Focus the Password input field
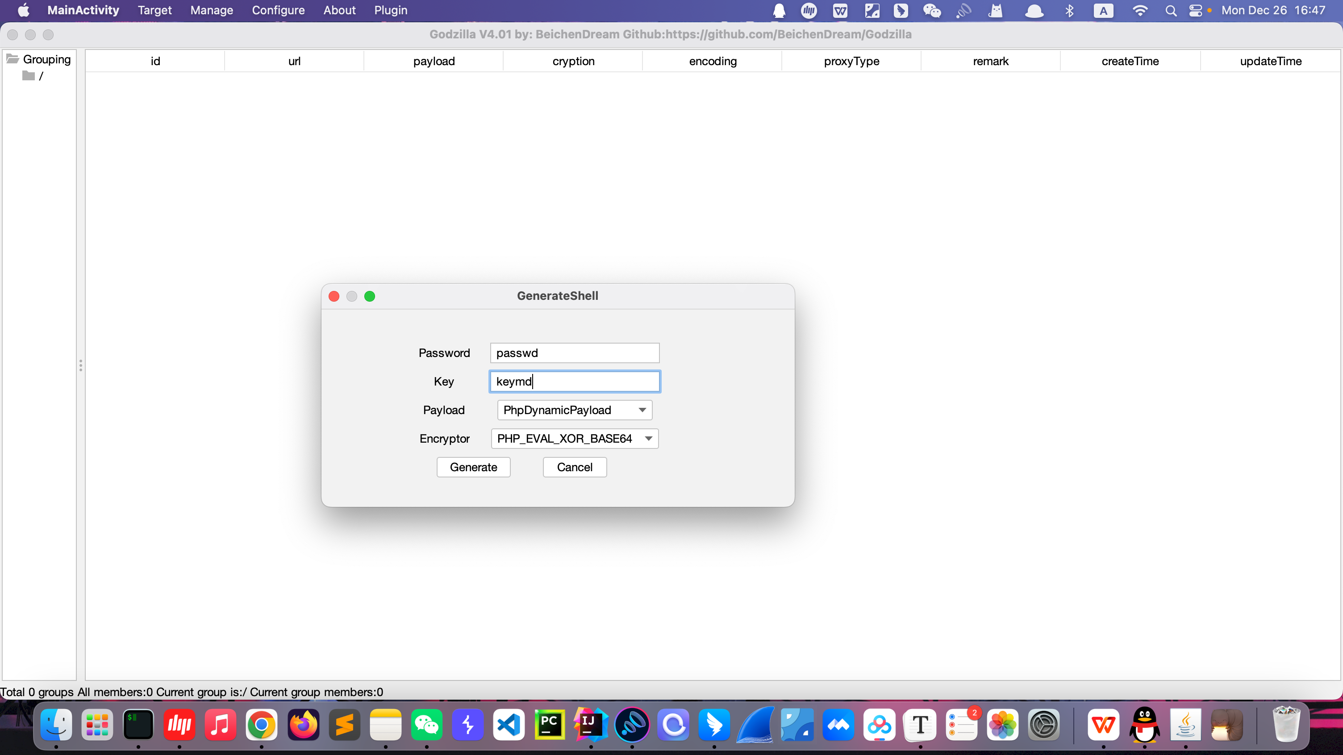 point(575,353)
